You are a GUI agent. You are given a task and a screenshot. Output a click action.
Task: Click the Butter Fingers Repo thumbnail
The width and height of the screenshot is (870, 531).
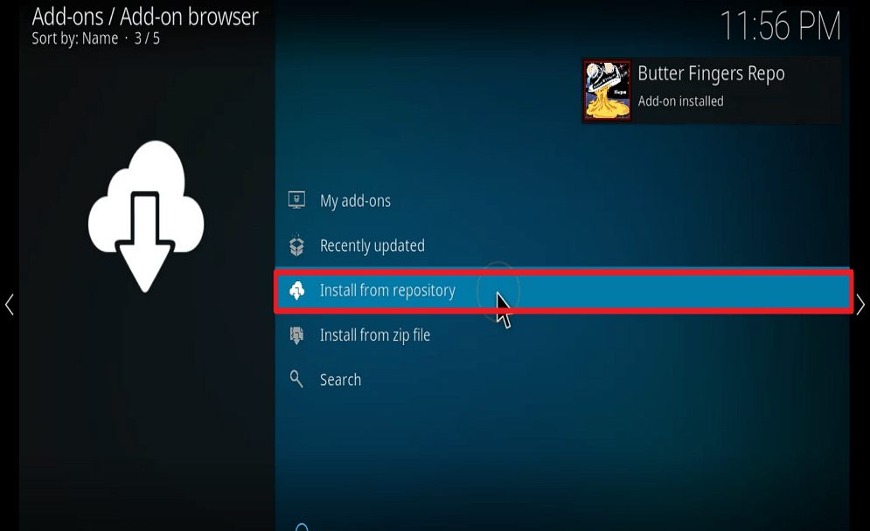[607, 90]
